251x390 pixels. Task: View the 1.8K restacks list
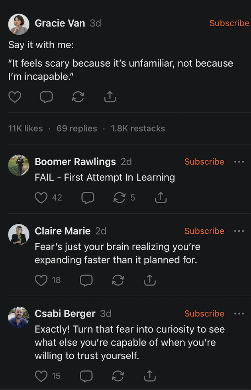pos(137,128)
